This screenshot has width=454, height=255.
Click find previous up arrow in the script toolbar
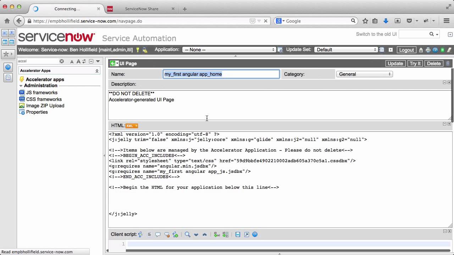pyautogui.click(x=205, y=234)
